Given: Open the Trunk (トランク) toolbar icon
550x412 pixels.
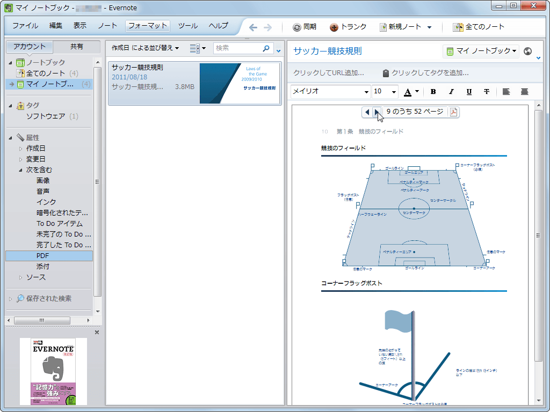Looking at the screenshot, I should click(x=334, y=27).
